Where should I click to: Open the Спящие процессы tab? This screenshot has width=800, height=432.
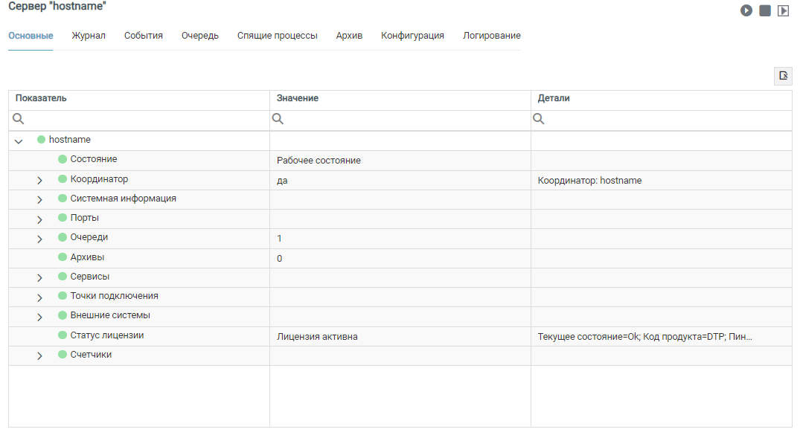(x=277, y=35)
